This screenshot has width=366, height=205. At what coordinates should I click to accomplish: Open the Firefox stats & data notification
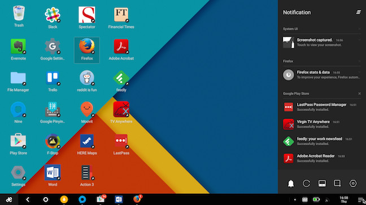321,75
